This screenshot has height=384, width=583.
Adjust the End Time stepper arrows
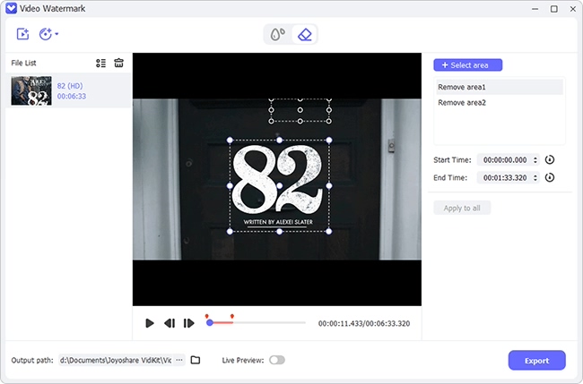535,178
